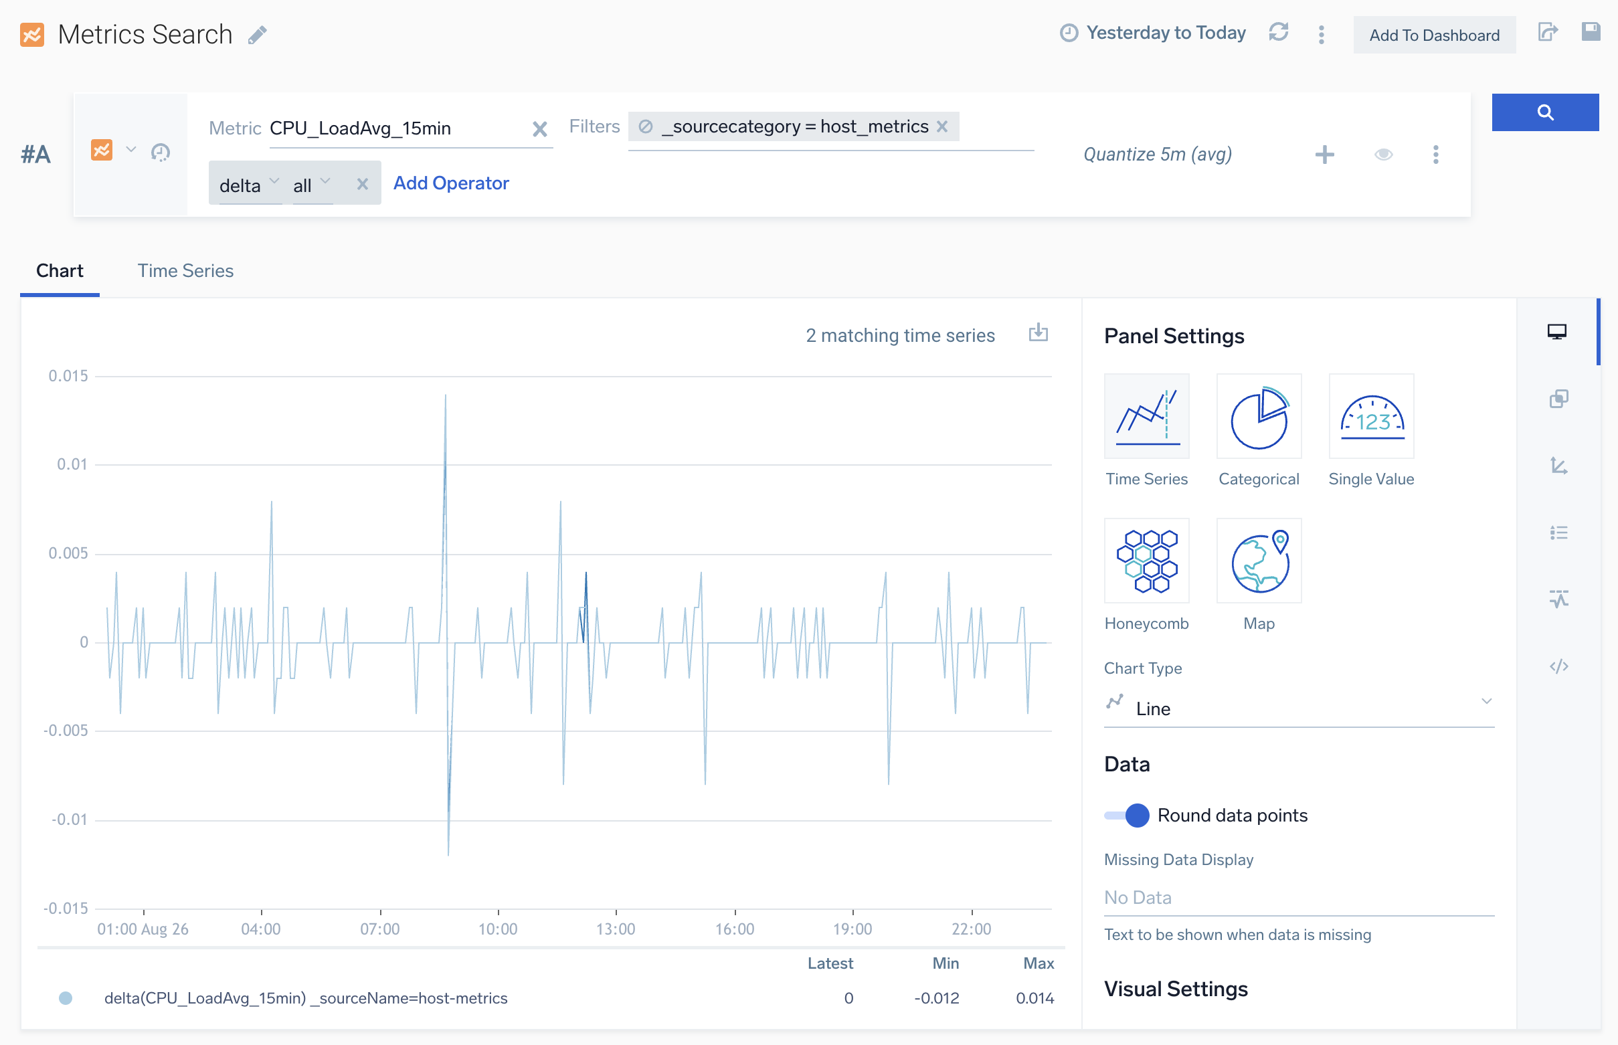Open the code view sidebar icon
The image size is (1618, 1045).
tap(1558, 666)
